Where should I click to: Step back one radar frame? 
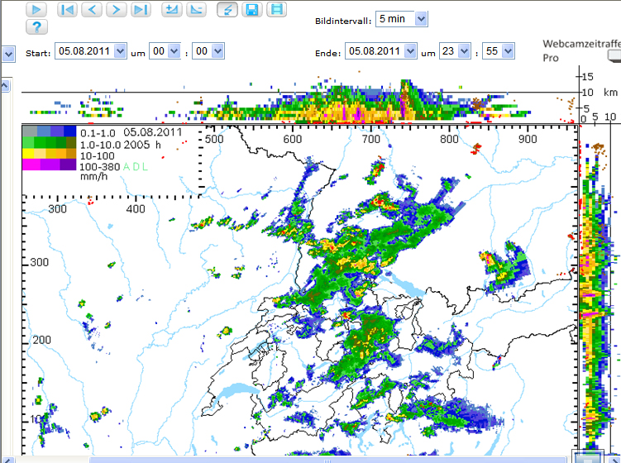coord(92,9)
